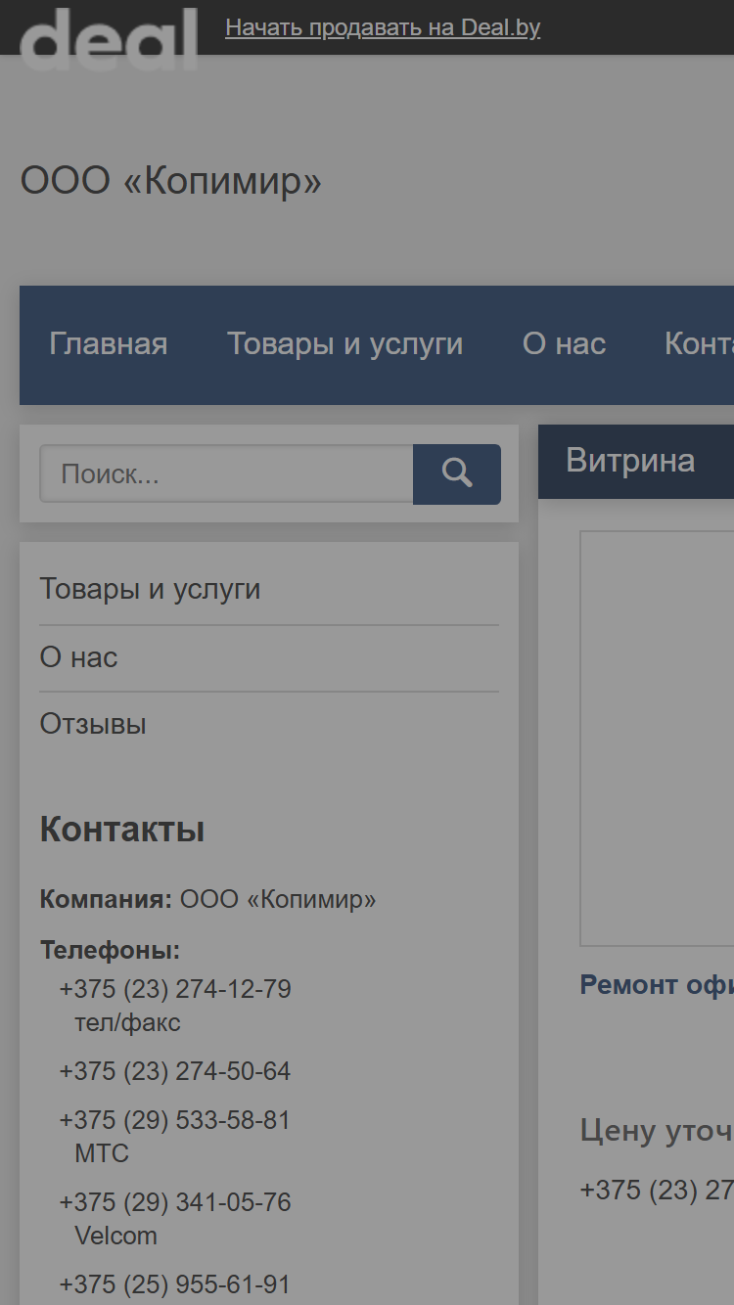
Task: Click the deal logo
Action: click(x=109, y=39)
